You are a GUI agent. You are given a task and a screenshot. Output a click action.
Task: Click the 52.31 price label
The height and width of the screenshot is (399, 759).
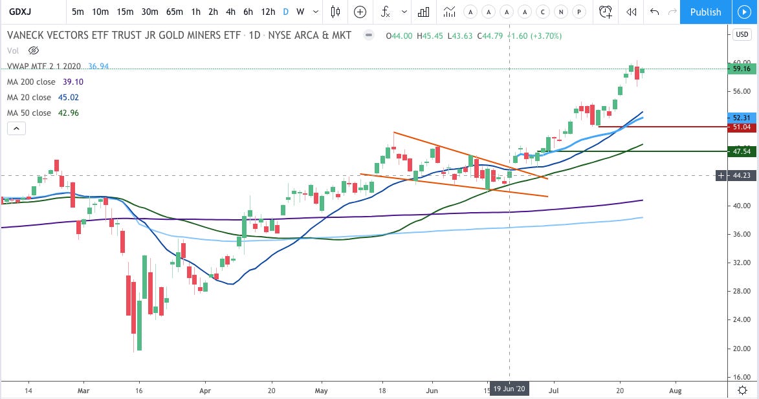point(742,118)
